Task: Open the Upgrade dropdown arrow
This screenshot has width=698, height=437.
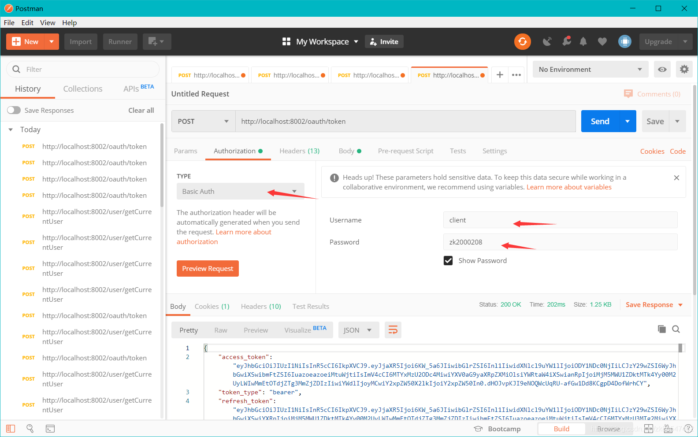Action: click(x=685, y=41)
